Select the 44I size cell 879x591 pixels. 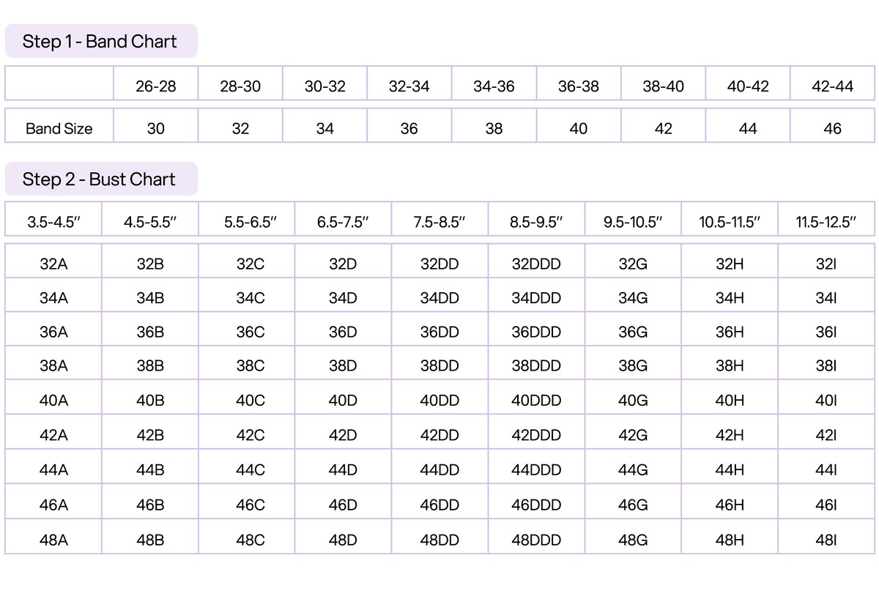(x=826, y=469)
